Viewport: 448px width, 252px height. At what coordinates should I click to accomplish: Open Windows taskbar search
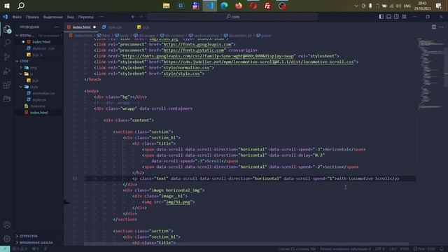[x=21, y=6]
